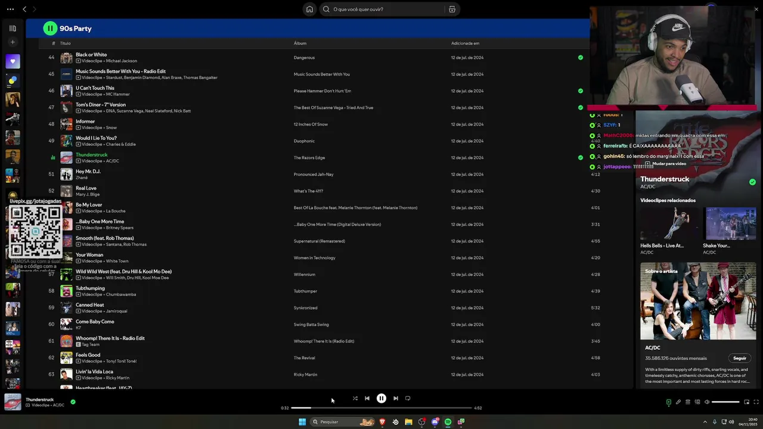Expand Your Library sidebar icon
763x429 pixels.
[13, 28]
